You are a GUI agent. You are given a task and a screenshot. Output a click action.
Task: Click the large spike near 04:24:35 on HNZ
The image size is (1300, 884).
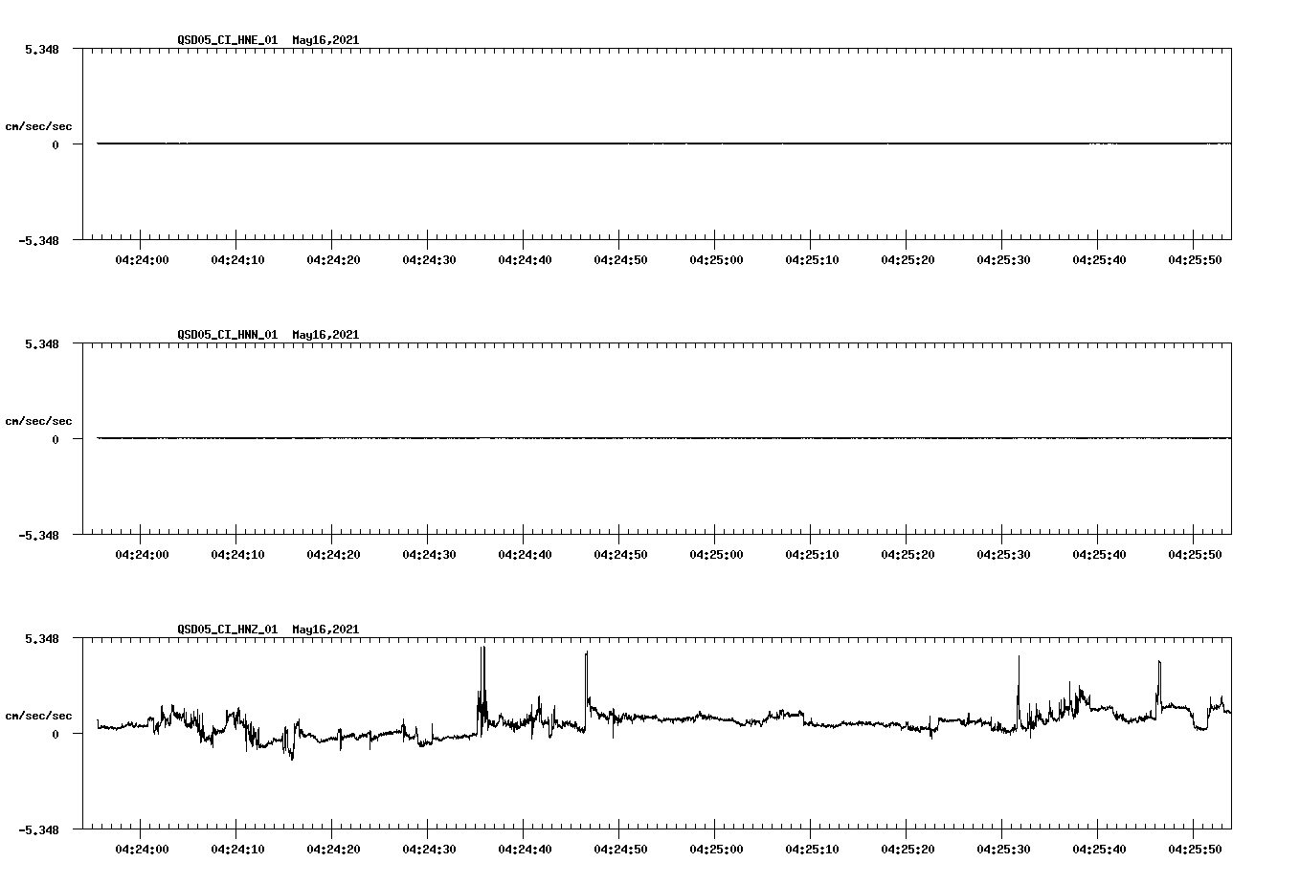(482, 660)
